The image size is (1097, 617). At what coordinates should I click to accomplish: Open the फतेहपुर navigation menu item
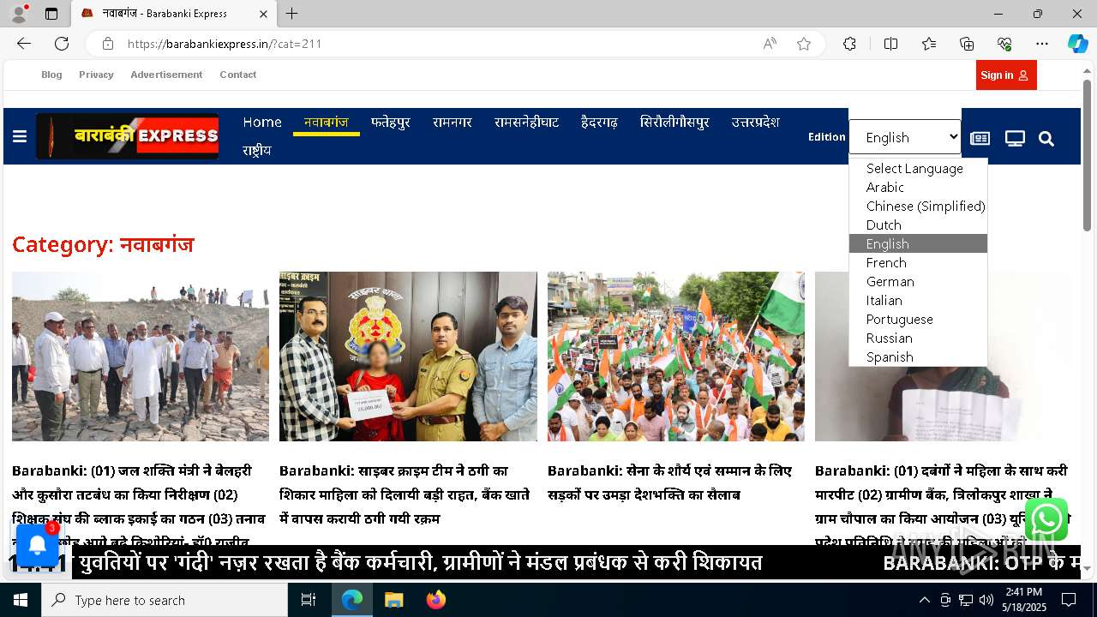pos(390,123)
